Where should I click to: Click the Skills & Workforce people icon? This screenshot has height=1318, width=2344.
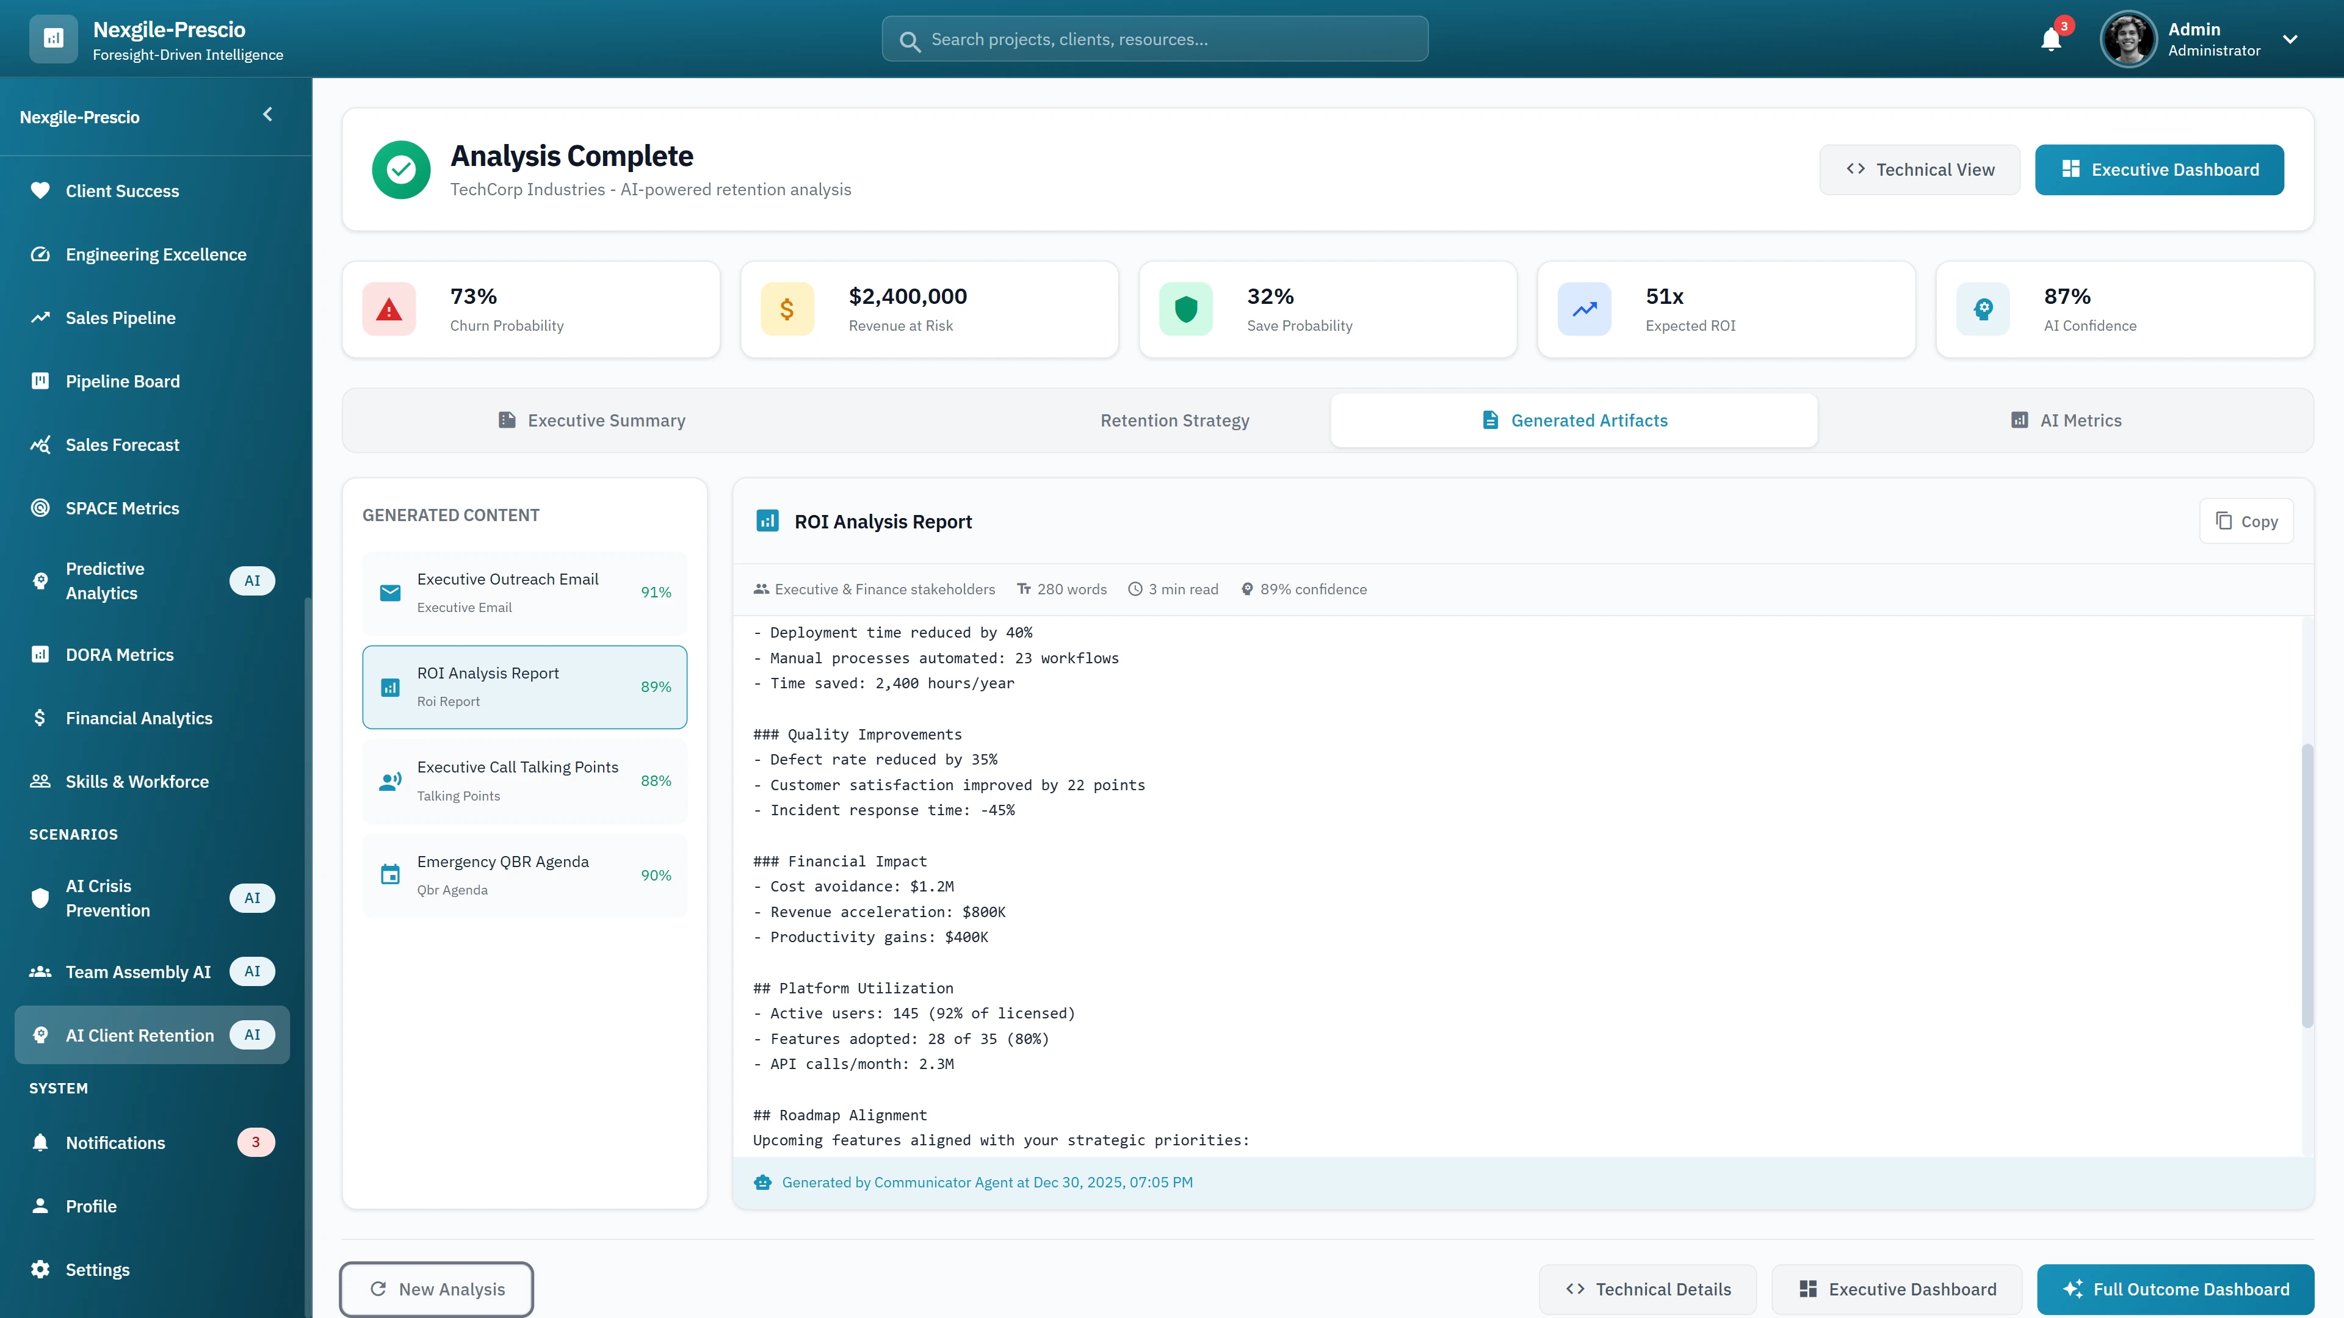40,780
